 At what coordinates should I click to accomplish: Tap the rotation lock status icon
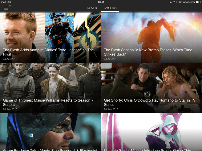[x=171, y=2]
